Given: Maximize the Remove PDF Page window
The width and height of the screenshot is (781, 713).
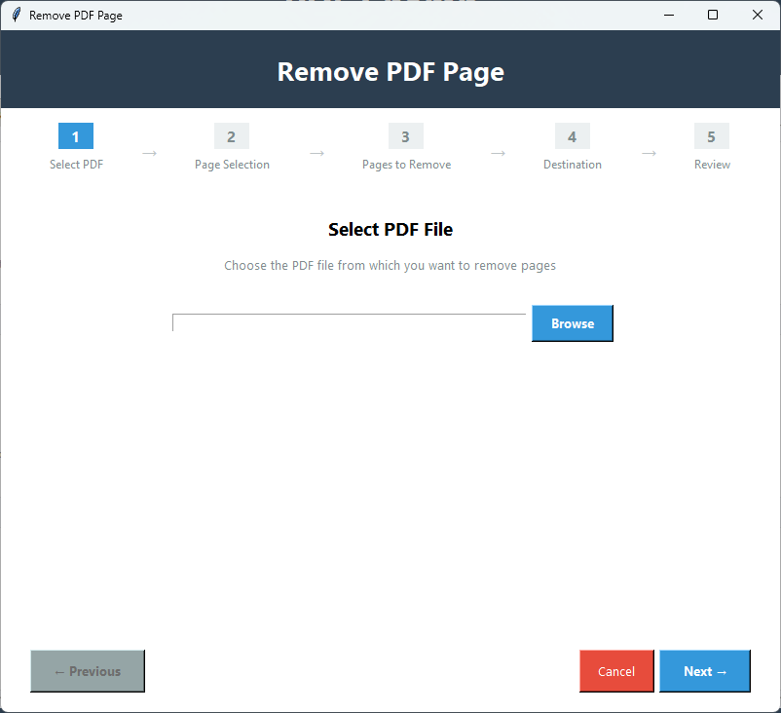Looking at the screenshot, I should 713,15.
